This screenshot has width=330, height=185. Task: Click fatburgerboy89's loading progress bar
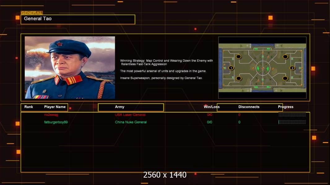pyautogui.click(x=292, y=122)
